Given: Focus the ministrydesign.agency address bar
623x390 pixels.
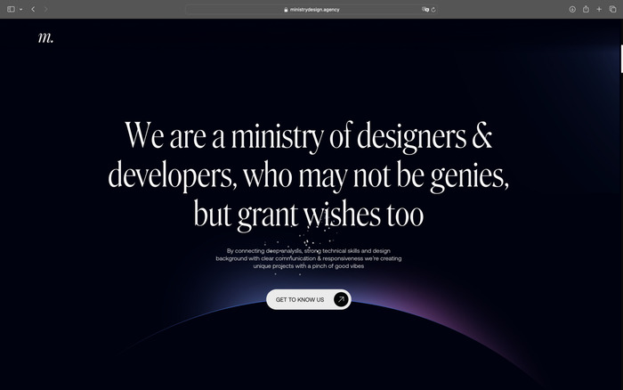Looking at the screenshot, I should coord(311,10).
